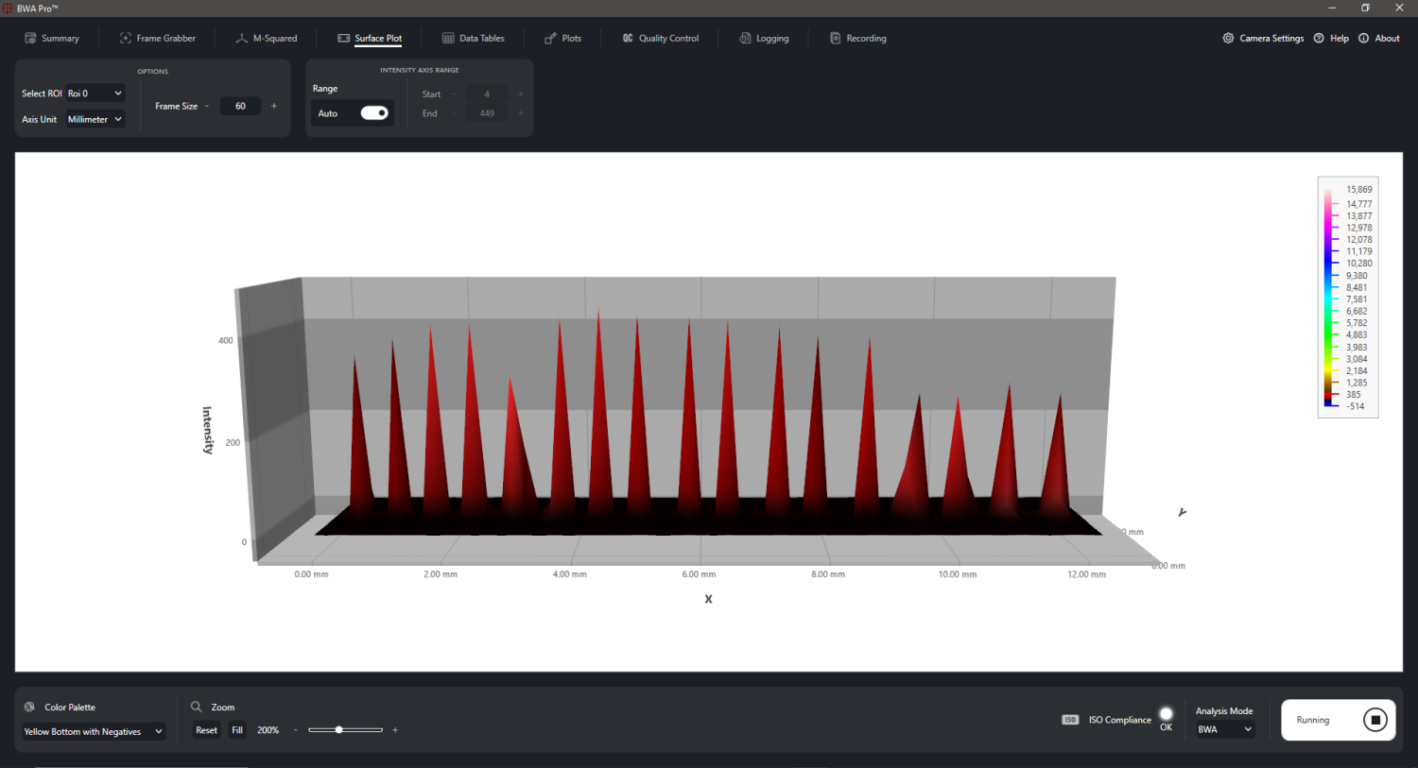Click the Fill zoom button
This screenshot has height=768, width=1418.
click(x=237, y=730)
